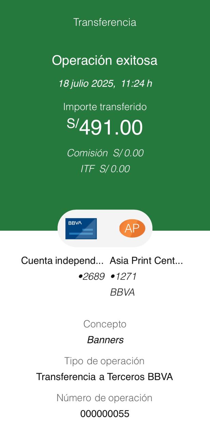Click the BBVA bank name under recipient

tap(122, 292)
